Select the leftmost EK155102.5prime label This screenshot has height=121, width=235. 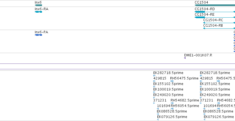tap(168, 84)
